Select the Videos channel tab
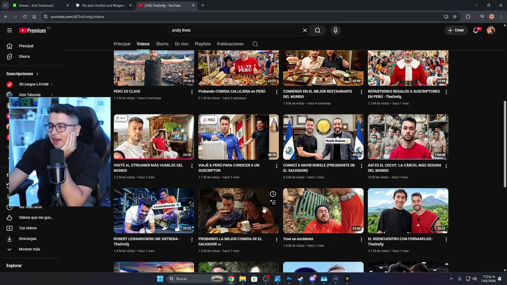Image resolution: width=507 pixels, height=285 pixels. pos(143,44)
